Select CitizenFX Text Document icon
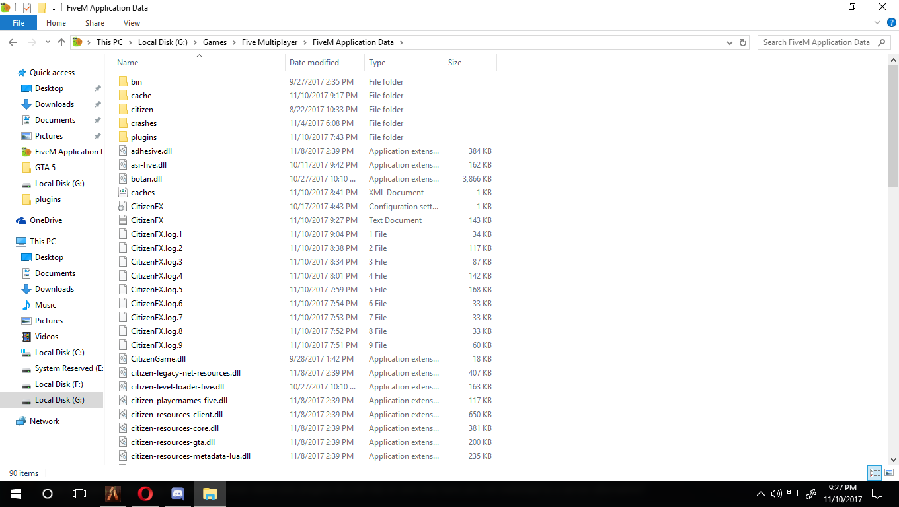The height and width of the screenshot is (507, 899). tap(123, 220)
